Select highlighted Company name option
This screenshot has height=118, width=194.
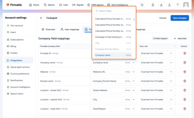[x=113, y=55]
